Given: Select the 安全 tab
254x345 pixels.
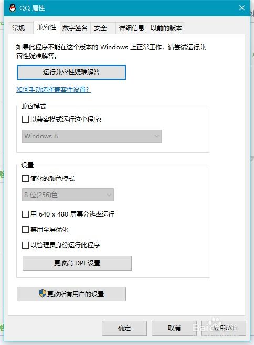Looking at the screenshot, I should tap(100, 28).
